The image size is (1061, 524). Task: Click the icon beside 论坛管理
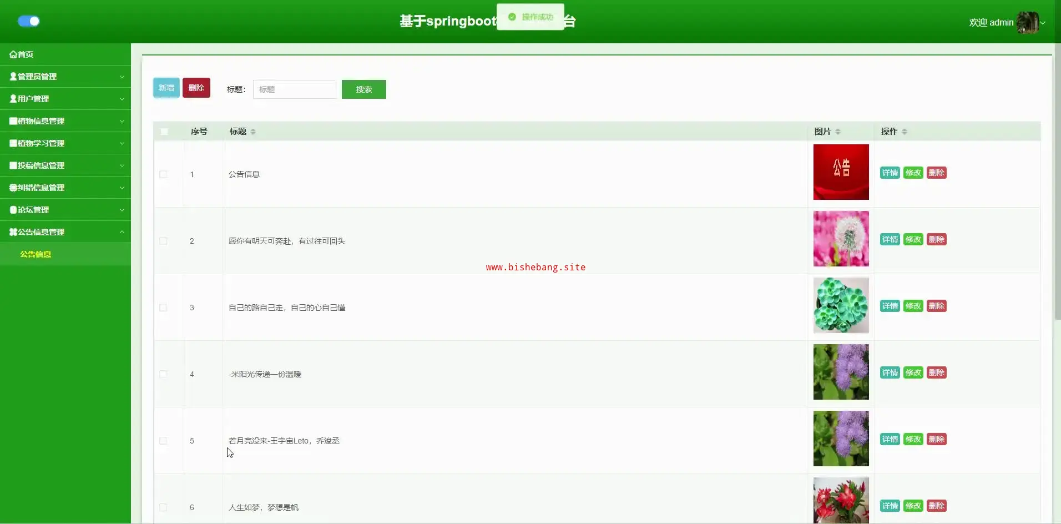click(13, 210)
